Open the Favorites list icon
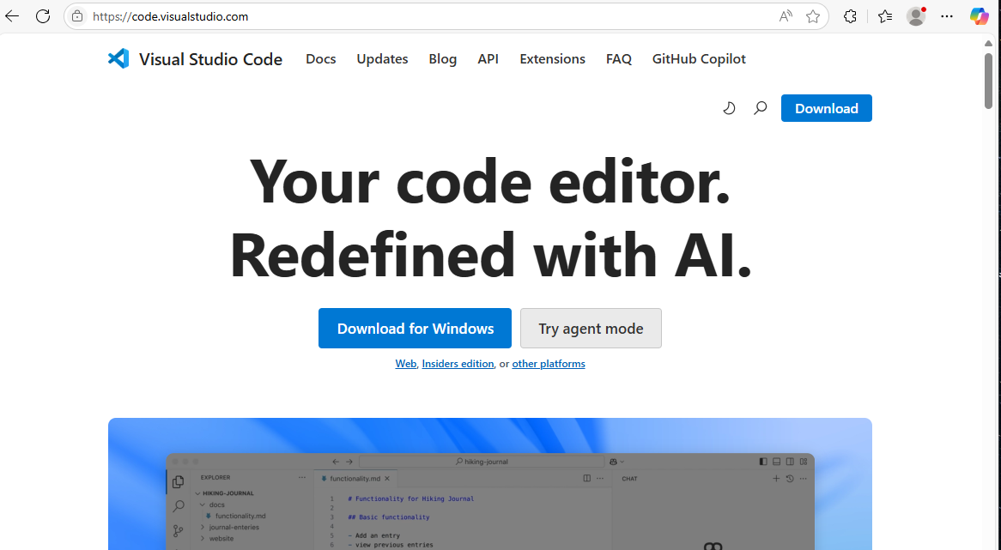 tap(885, 16)
